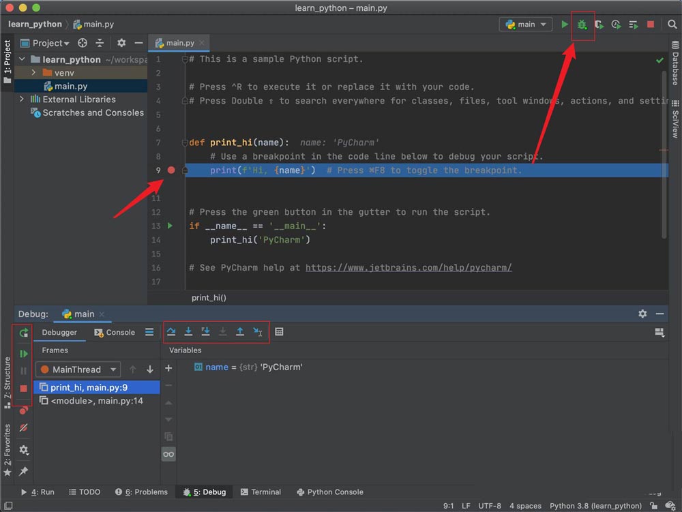Open the main run configuration dropdown
Screen dimensions: 682x512
(x=526, y=25)
